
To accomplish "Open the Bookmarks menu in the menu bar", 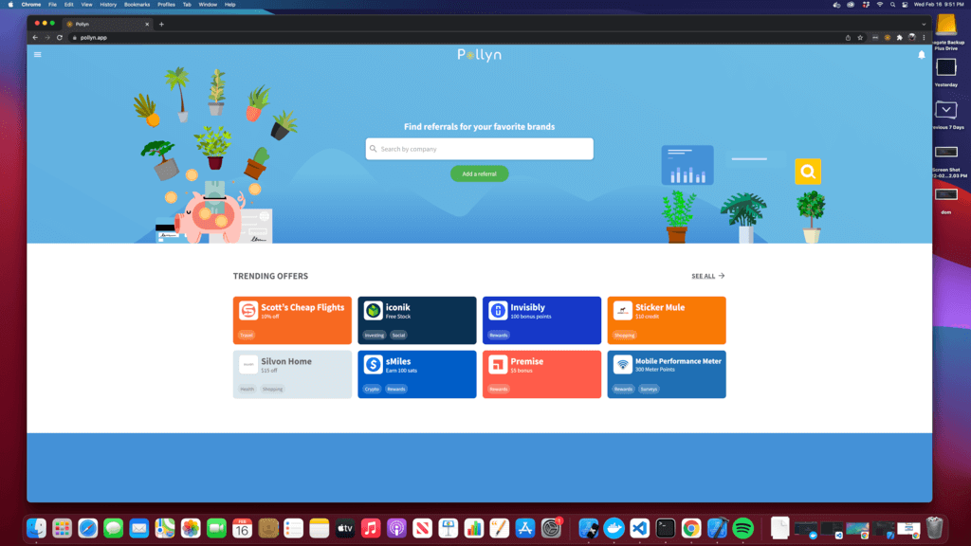I will [137, 5].
